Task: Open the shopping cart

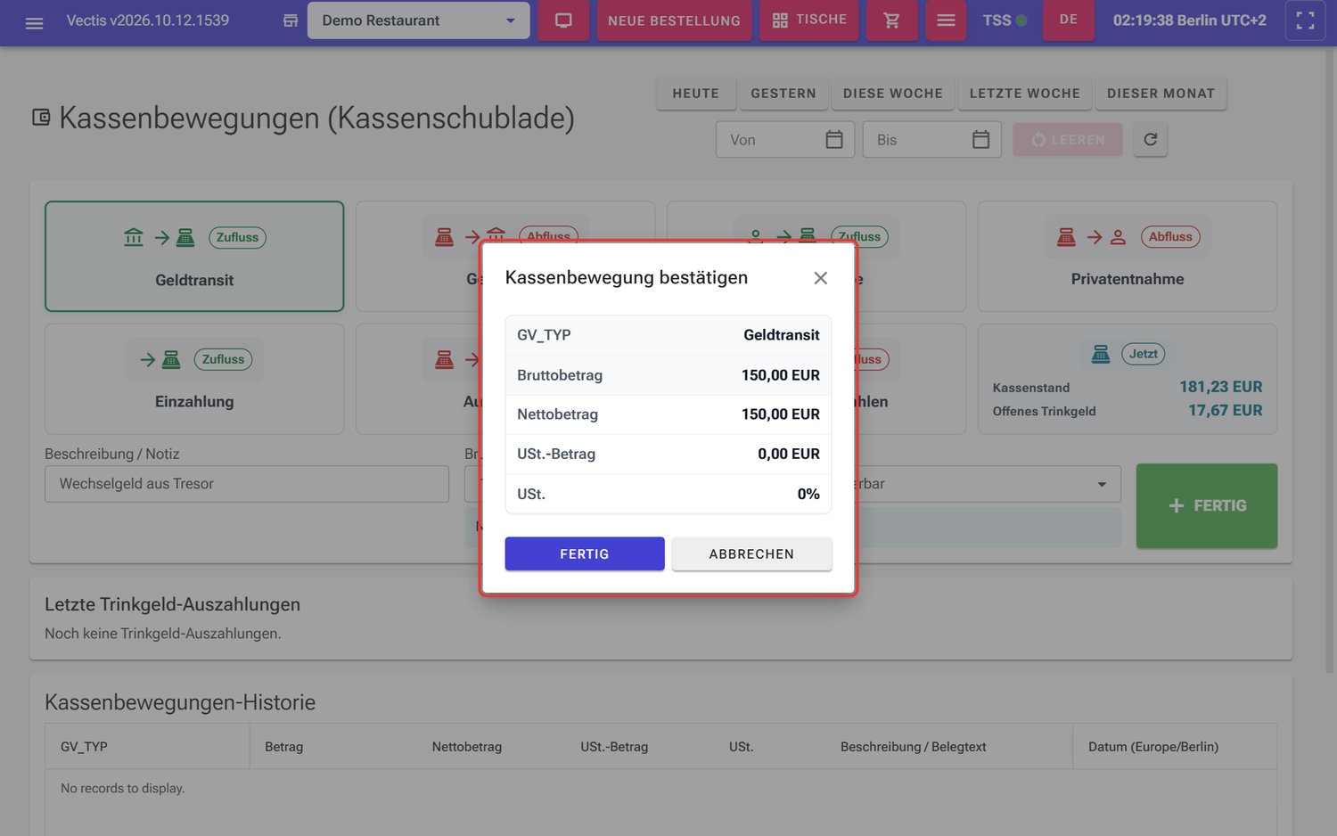Action: tap(891, 20)
